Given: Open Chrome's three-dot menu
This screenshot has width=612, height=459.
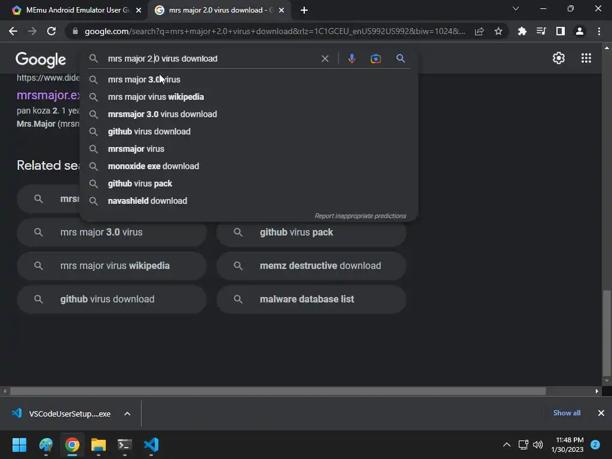Looking at the screenshot, I should pos(599,31).
